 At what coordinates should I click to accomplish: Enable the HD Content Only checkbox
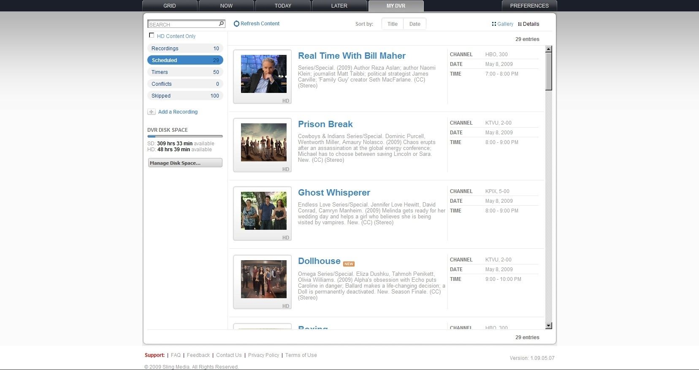point(152,35)
